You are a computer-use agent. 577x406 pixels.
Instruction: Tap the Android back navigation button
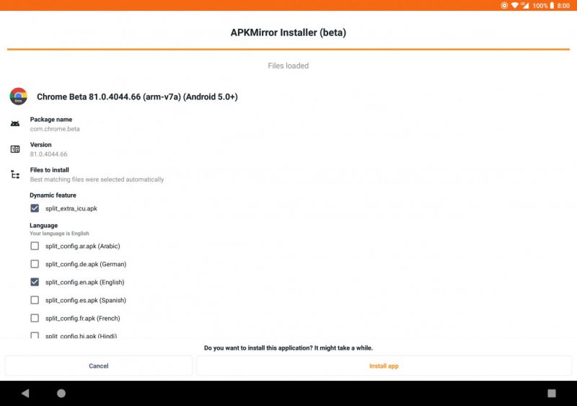25,393
